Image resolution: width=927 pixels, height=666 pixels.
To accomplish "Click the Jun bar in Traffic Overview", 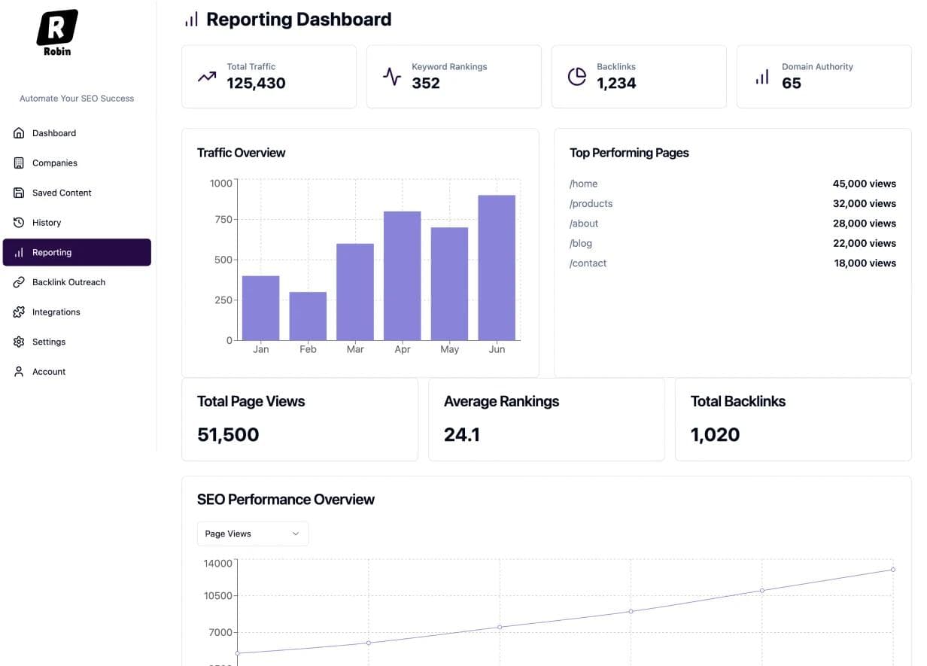I will [x=497, y=268].
